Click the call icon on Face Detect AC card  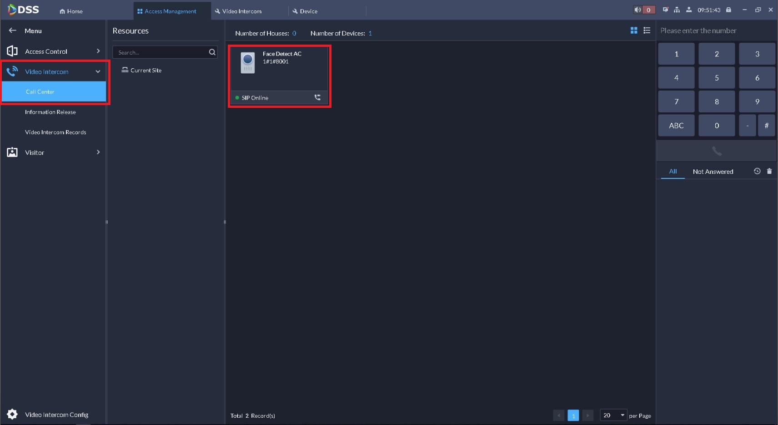pyautogui.click(x=317, y=97)
